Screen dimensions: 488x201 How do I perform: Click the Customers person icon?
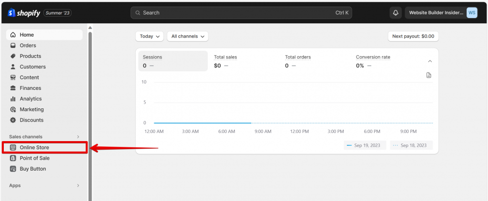click(13, 67)
